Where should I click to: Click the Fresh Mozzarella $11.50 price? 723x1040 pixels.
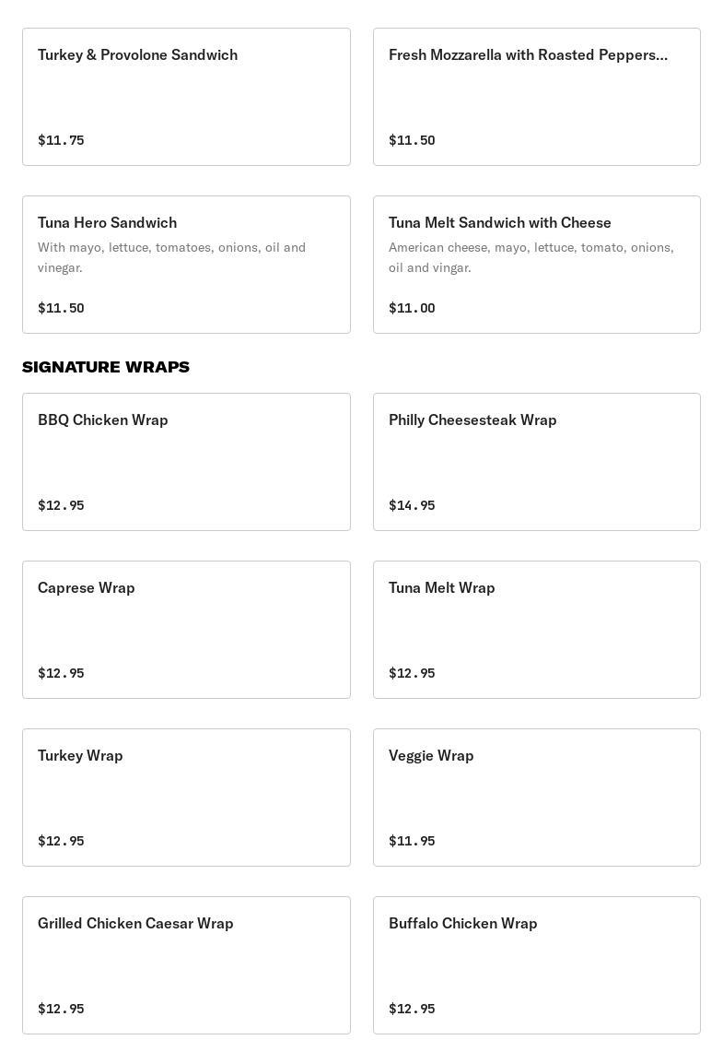click(x=412, y=140)
